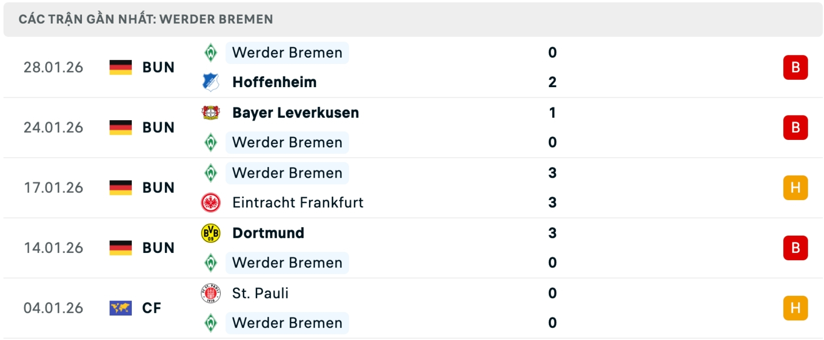Open the Eintracht Frankfurt club badge
This screenshot has height=340, width=824.
click(x=211, y=203)
